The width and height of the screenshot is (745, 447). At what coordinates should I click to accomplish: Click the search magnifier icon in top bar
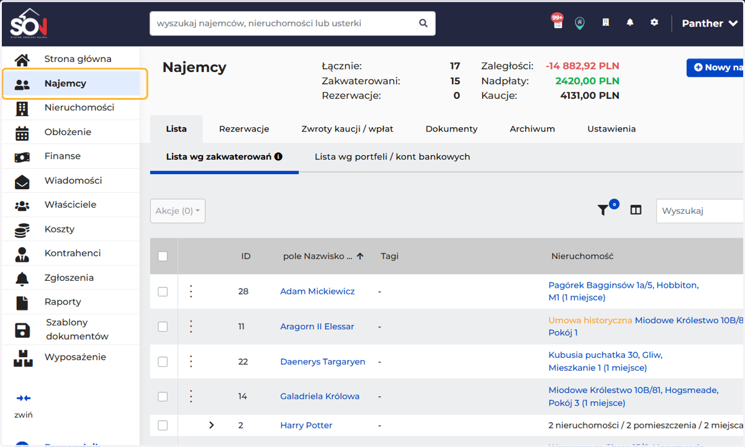point(423,24)
